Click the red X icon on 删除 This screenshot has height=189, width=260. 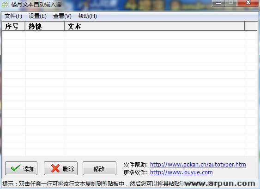(x=55, y=168)
